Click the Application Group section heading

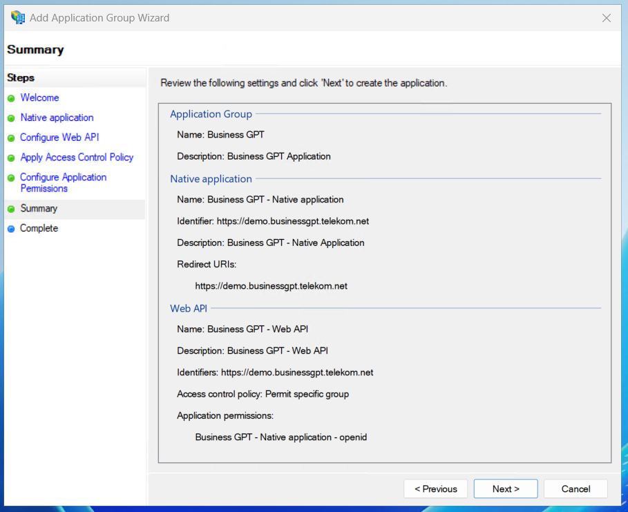pos(211,114)
